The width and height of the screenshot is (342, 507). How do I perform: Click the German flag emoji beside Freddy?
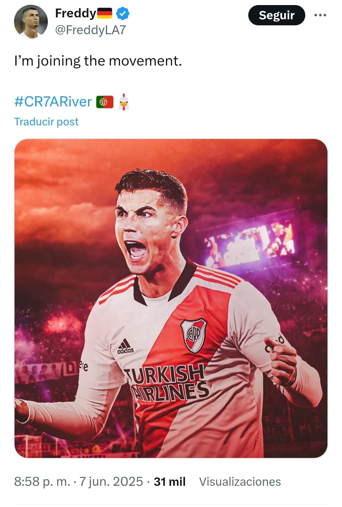point(104,14)
